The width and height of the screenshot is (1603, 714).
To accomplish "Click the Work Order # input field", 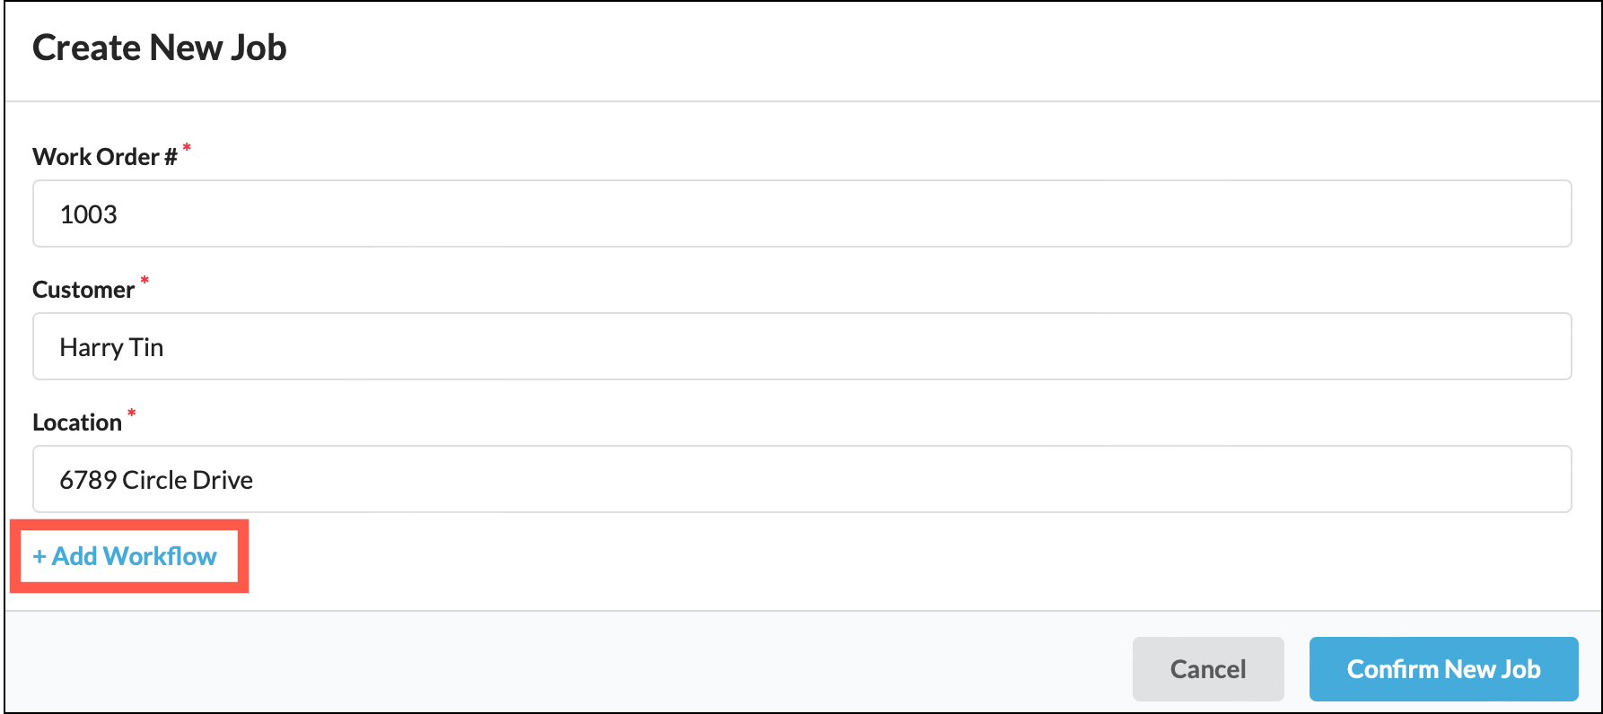I will pos(801,213).
